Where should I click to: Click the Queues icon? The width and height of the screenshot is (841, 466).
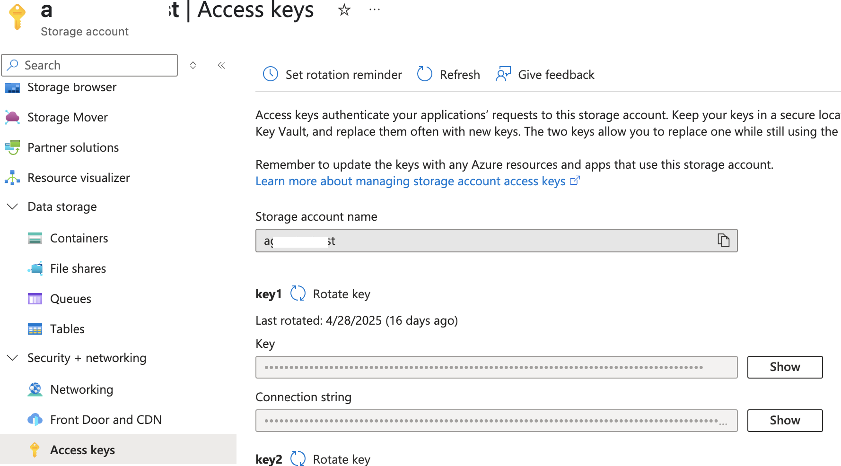[x=35, y=299]
